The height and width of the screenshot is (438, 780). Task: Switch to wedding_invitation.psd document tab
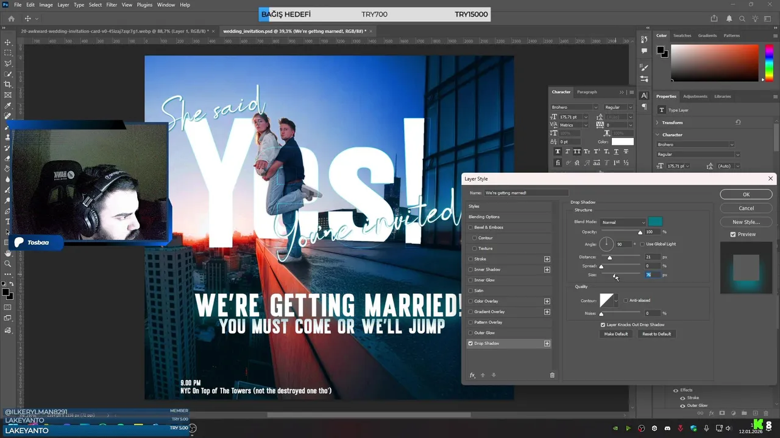tap(295, 31)
